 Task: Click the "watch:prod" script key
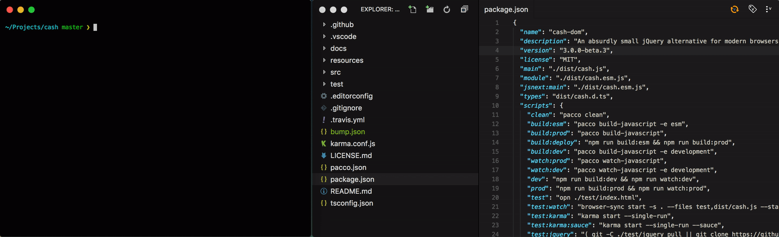(x=548, y=161)
